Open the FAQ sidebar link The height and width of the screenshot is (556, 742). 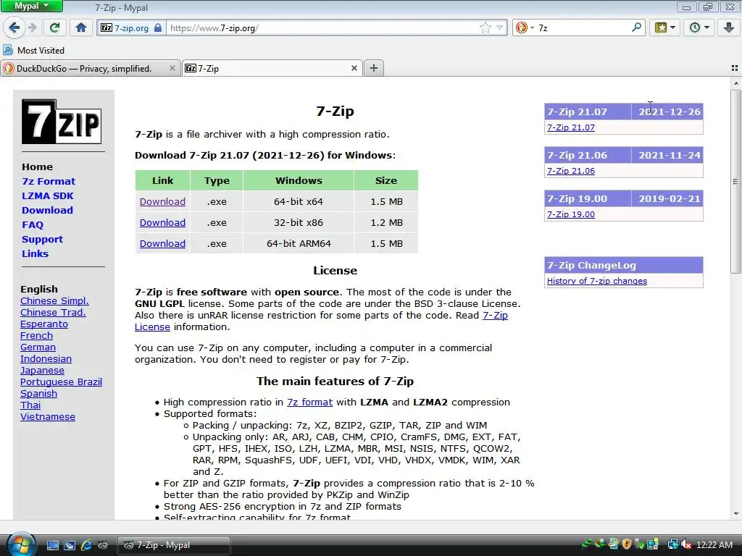pyautogui.click(x=33, y=225)
